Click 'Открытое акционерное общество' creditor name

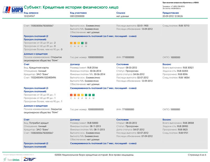(x=43, y=59)
